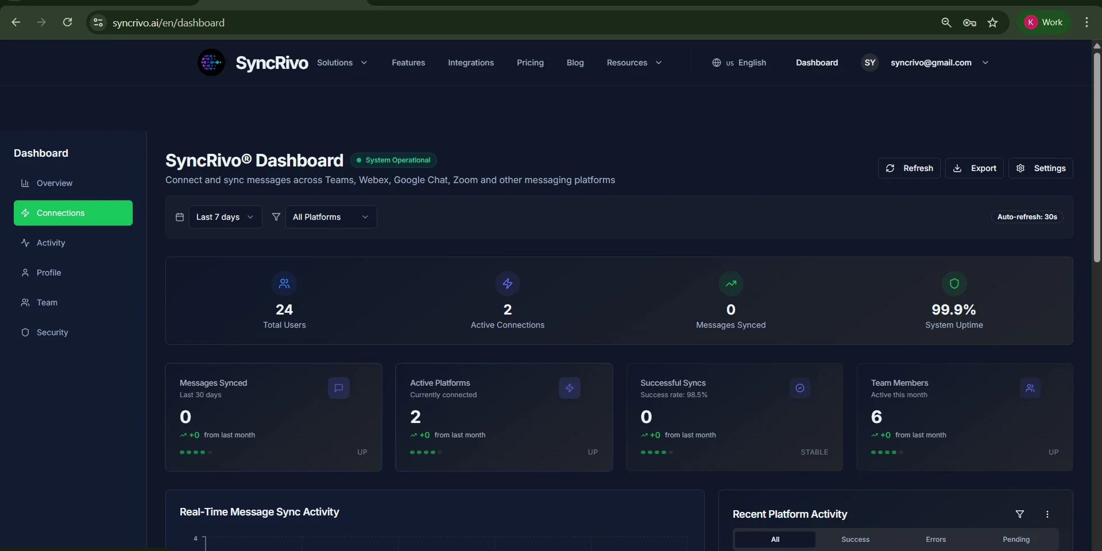Open dashboard Settings button

[x=1041, y=168]
